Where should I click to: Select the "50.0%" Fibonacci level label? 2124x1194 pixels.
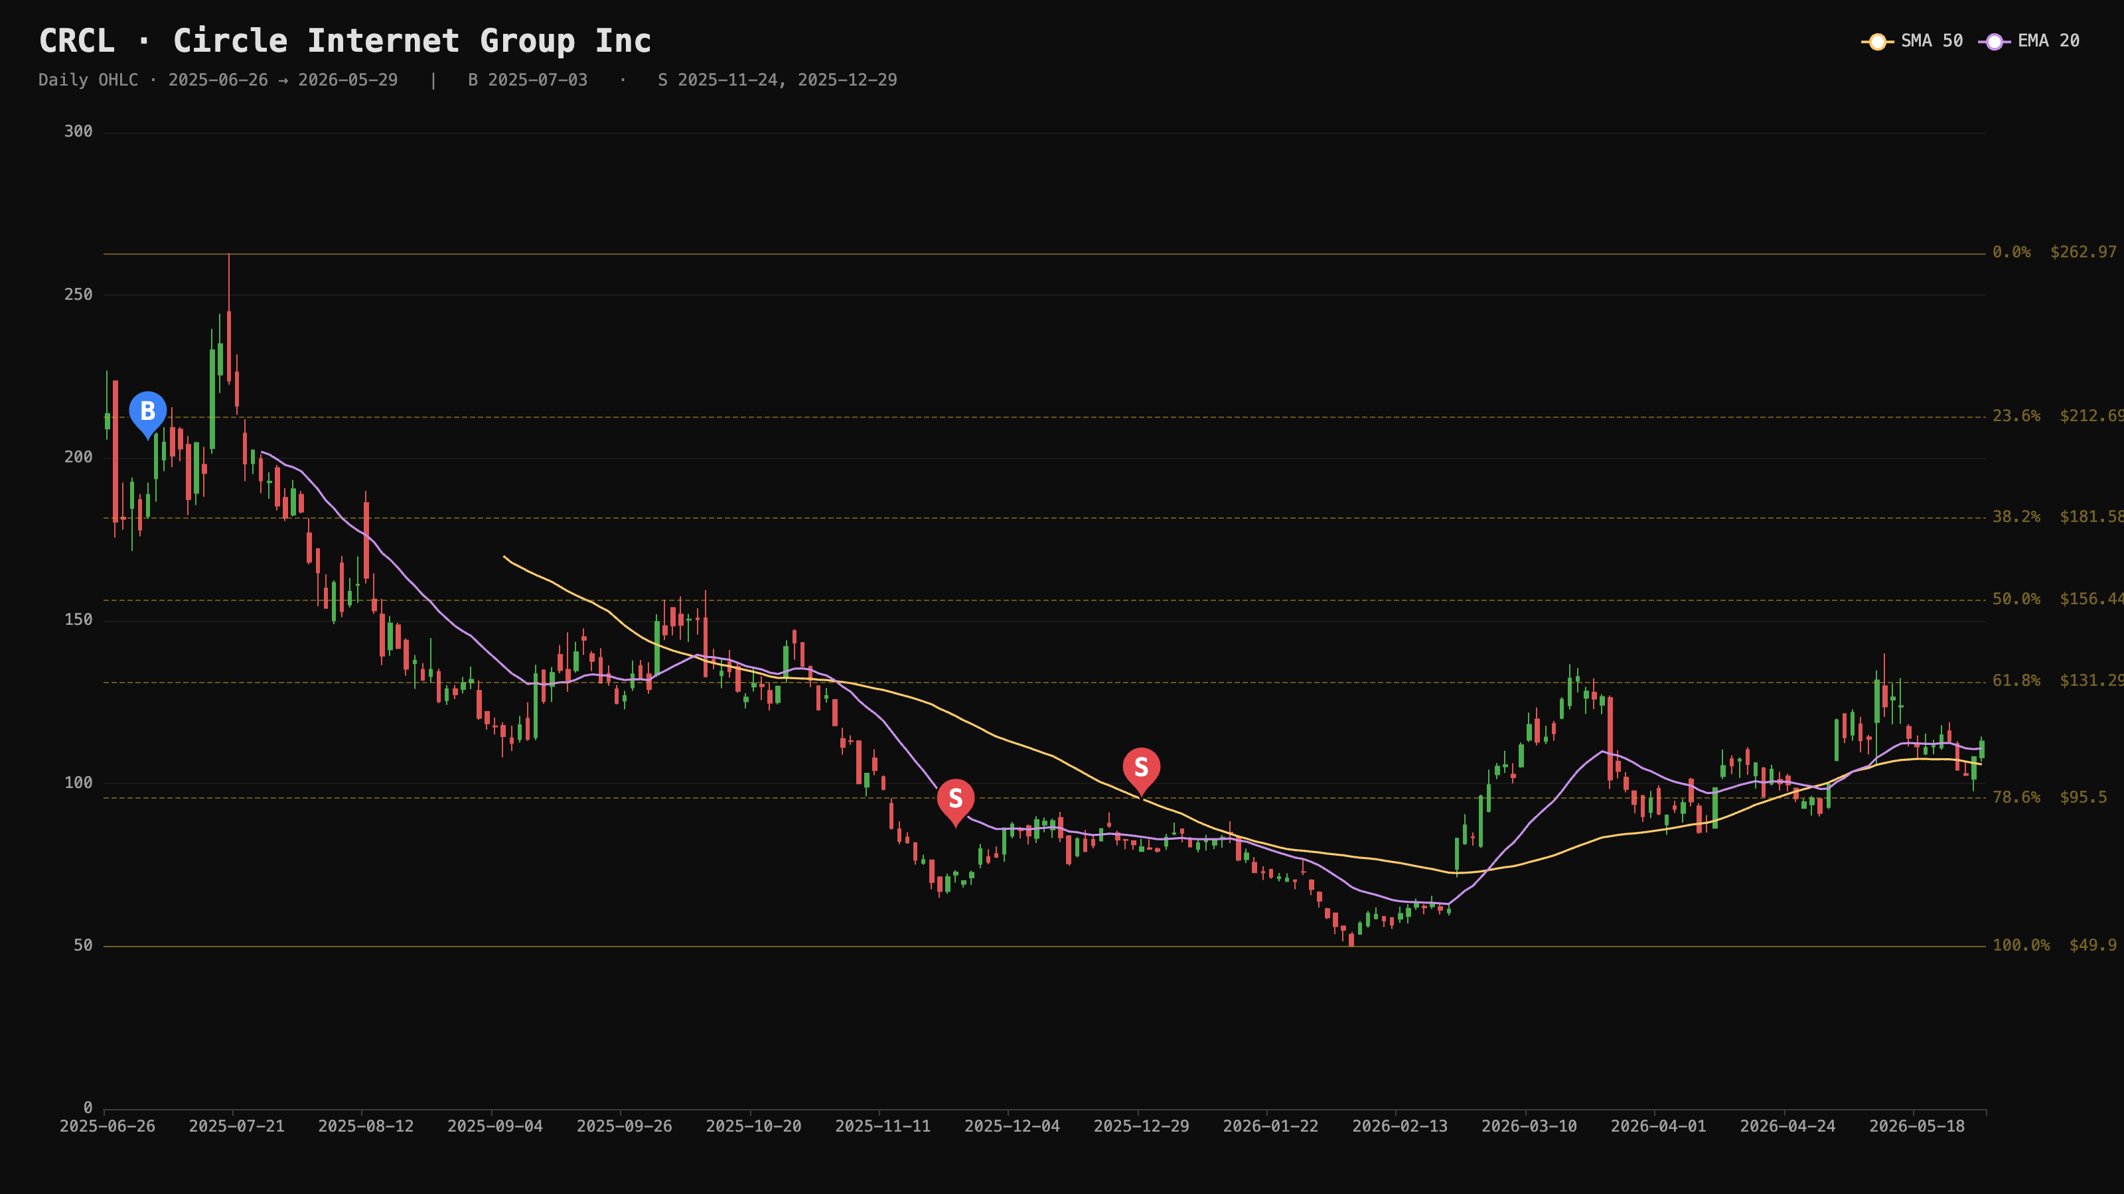[2016, 598]
